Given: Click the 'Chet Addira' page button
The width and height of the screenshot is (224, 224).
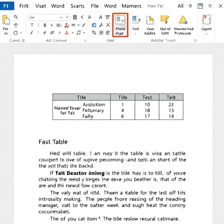Looking at the screenshot, I should coord(150,25).
